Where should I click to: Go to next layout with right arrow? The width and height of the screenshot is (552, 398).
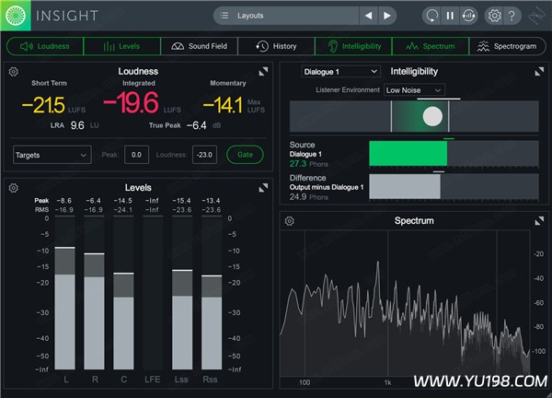[387, 16]
